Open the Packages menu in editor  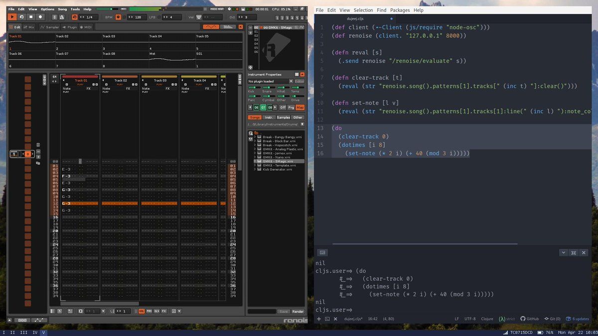400,10
